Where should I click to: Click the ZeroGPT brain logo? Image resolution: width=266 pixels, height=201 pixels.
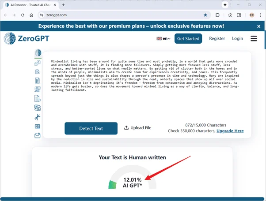[x=10, y=39]
